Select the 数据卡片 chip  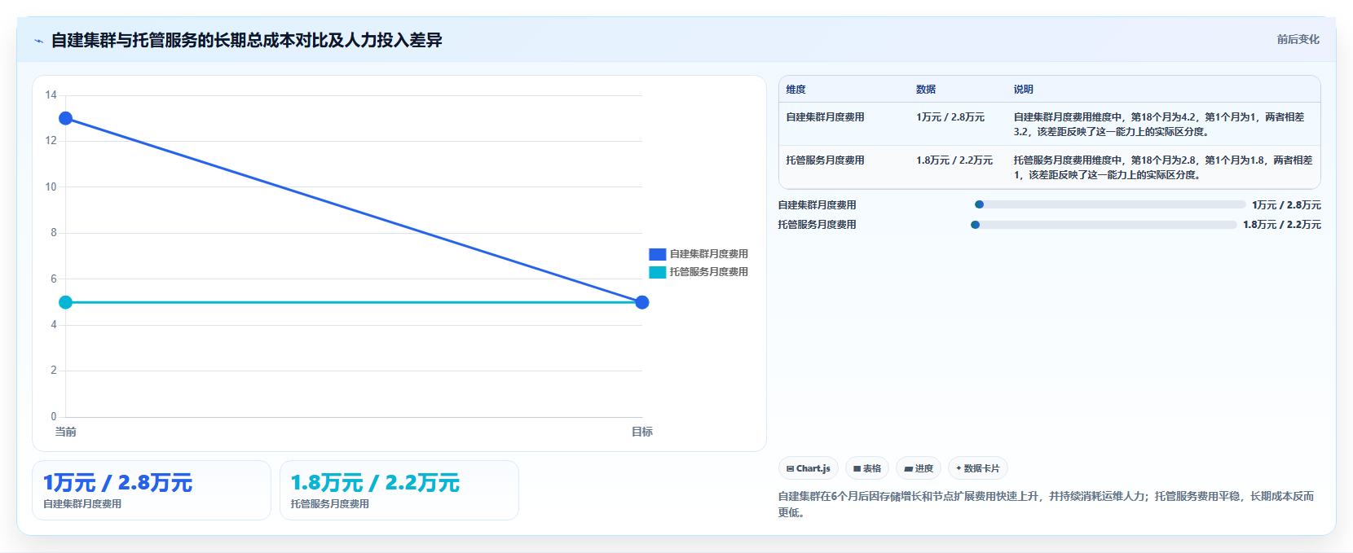978,468
